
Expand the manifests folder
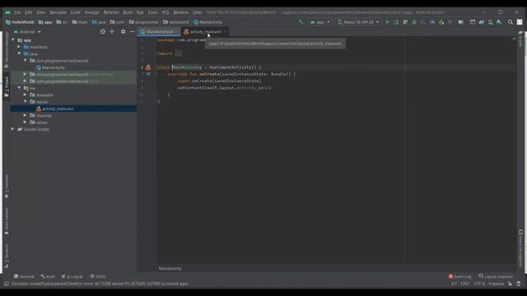tap(19, 47)
